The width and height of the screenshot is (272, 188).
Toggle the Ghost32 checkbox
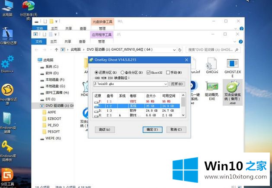pos(154,72)
